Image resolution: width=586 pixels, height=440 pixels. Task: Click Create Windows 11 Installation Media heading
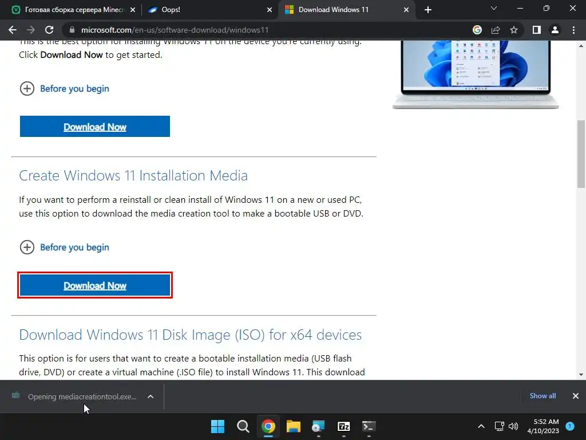point(133,175)
